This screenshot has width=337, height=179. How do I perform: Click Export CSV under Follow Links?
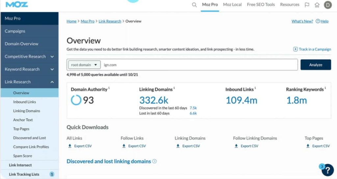pos(137,146)
